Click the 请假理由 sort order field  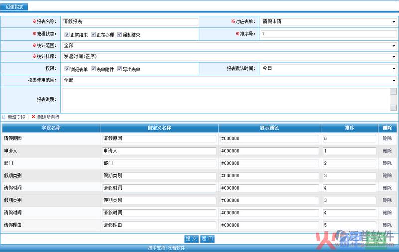[x=349, y=225]
